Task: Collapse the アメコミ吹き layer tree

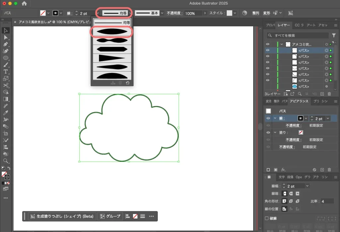Action: tap(282, 44)
